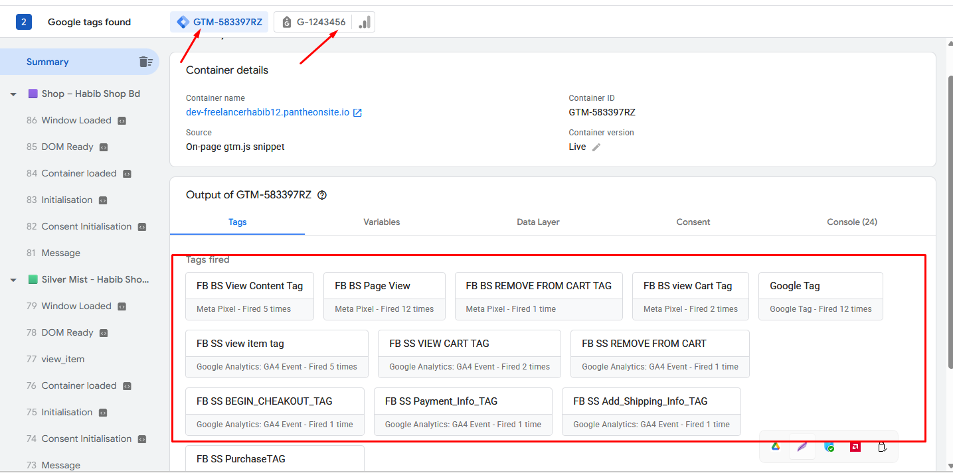Select the G-1243456 Google tag chip
Viewport: 953px width, 473px height.
pos(313,22)
